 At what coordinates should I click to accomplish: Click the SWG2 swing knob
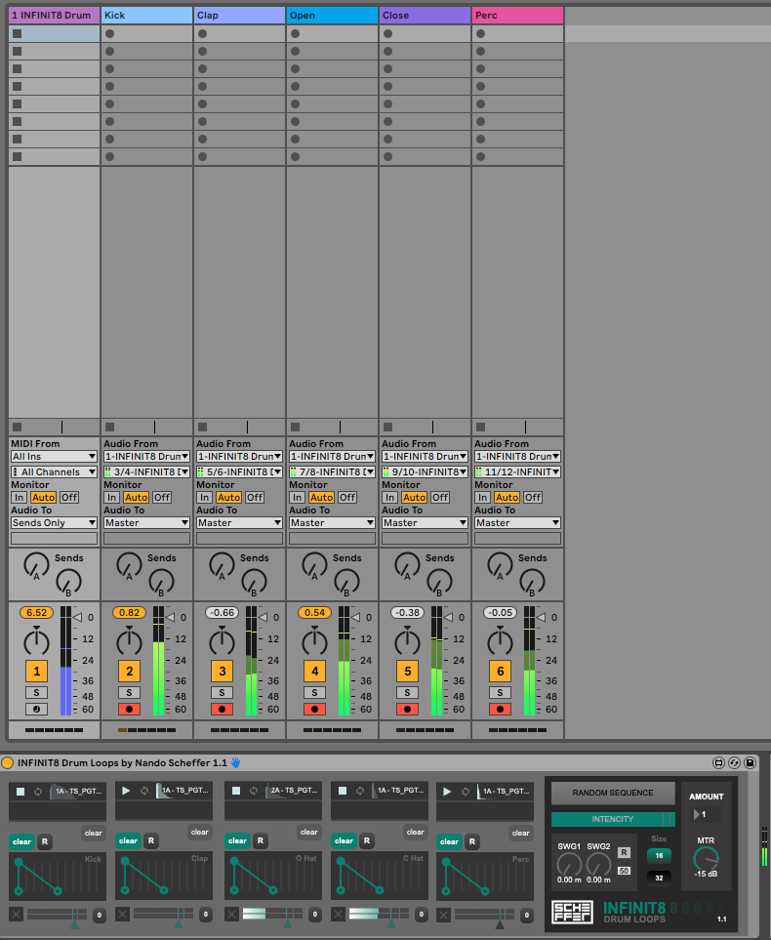tap(598, 865)
